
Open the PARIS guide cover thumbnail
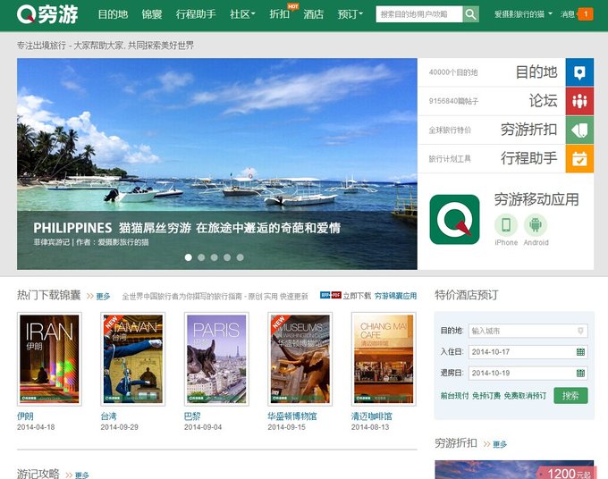tap(216, 359)
